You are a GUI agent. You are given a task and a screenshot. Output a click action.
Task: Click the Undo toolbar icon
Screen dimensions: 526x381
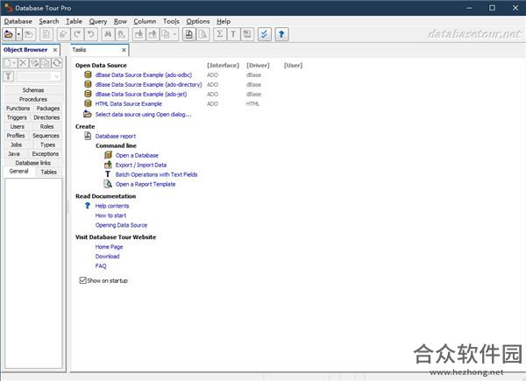91,34
